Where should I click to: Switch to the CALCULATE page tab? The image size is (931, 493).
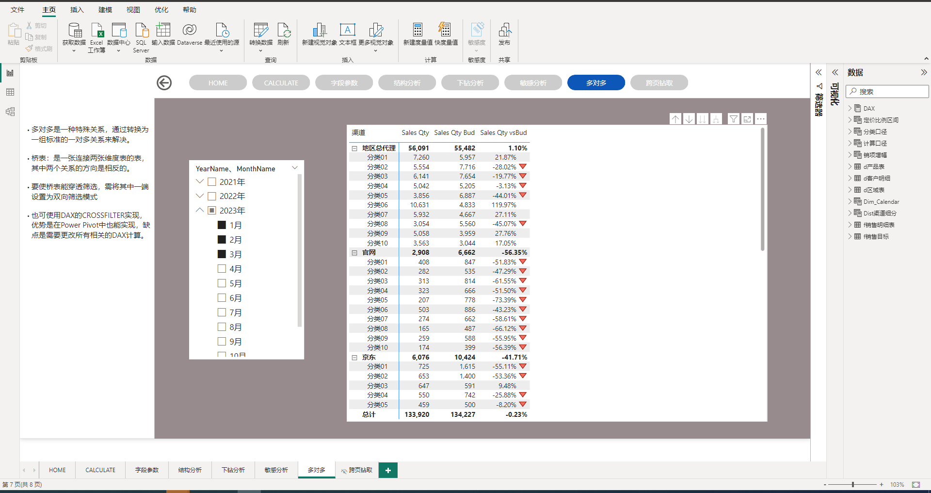tap(100, 470)
